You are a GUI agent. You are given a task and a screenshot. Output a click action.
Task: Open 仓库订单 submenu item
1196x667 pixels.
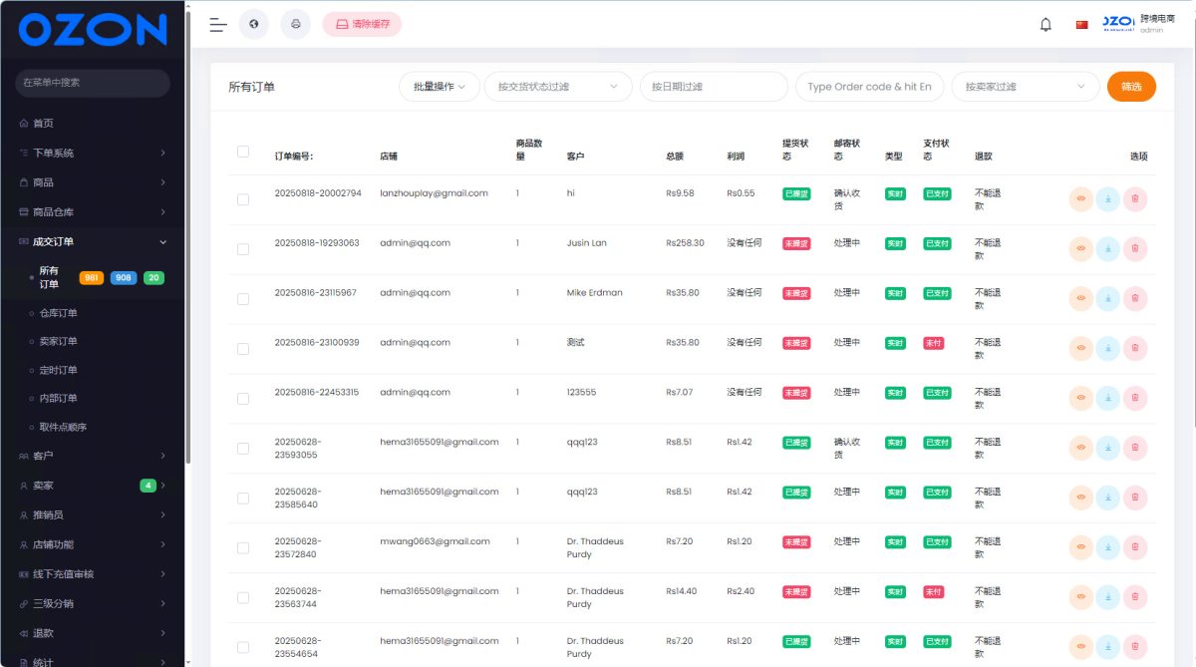[58, 313]
